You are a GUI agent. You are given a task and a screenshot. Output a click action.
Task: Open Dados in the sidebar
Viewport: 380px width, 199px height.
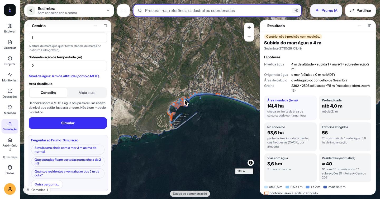point(10,170)
